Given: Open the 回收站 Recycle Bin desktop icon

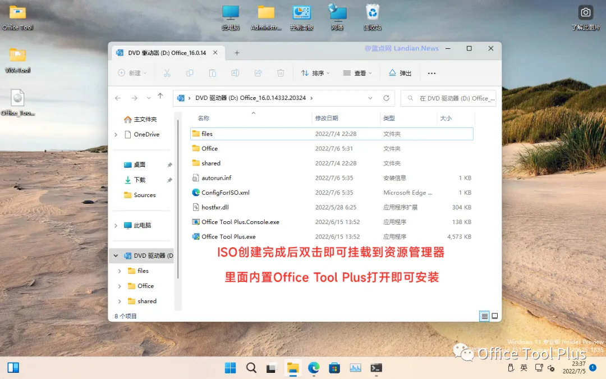Looking at the screenshot, I should point(373,17).
